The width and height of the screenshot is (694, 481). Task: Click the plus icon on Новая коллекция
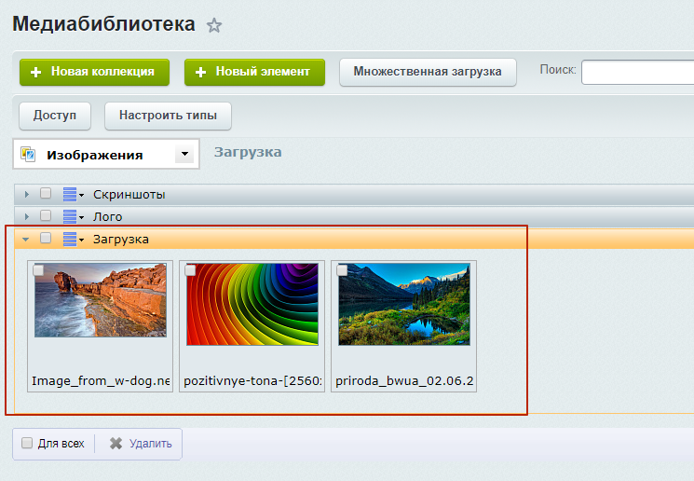coord(36,72)
